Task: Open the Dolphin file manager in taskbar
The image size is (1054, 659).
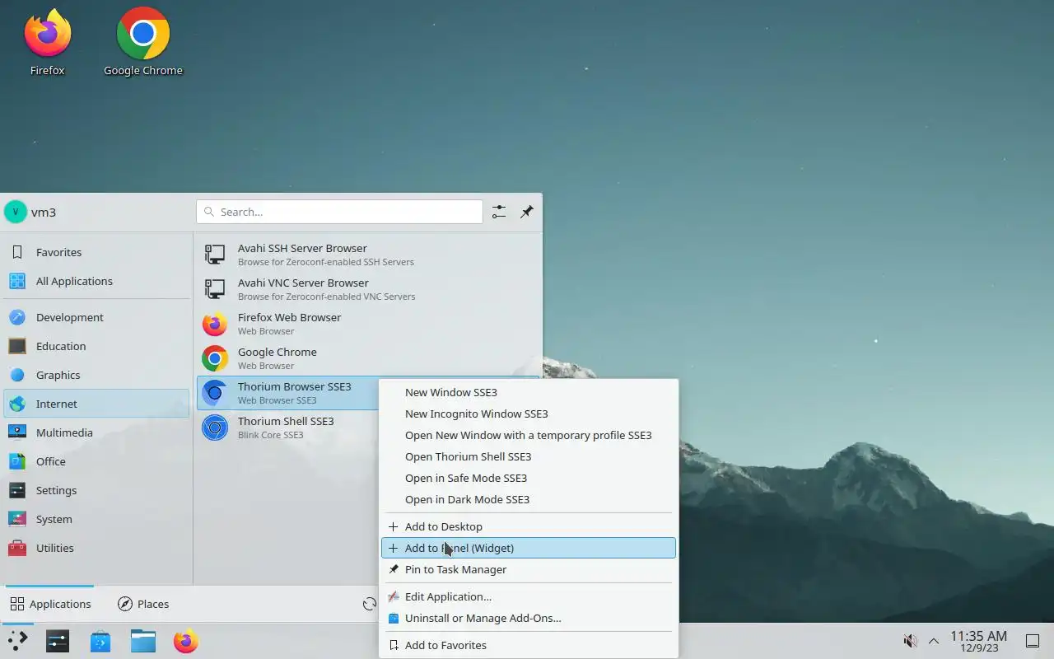Action: pos(143,641)
